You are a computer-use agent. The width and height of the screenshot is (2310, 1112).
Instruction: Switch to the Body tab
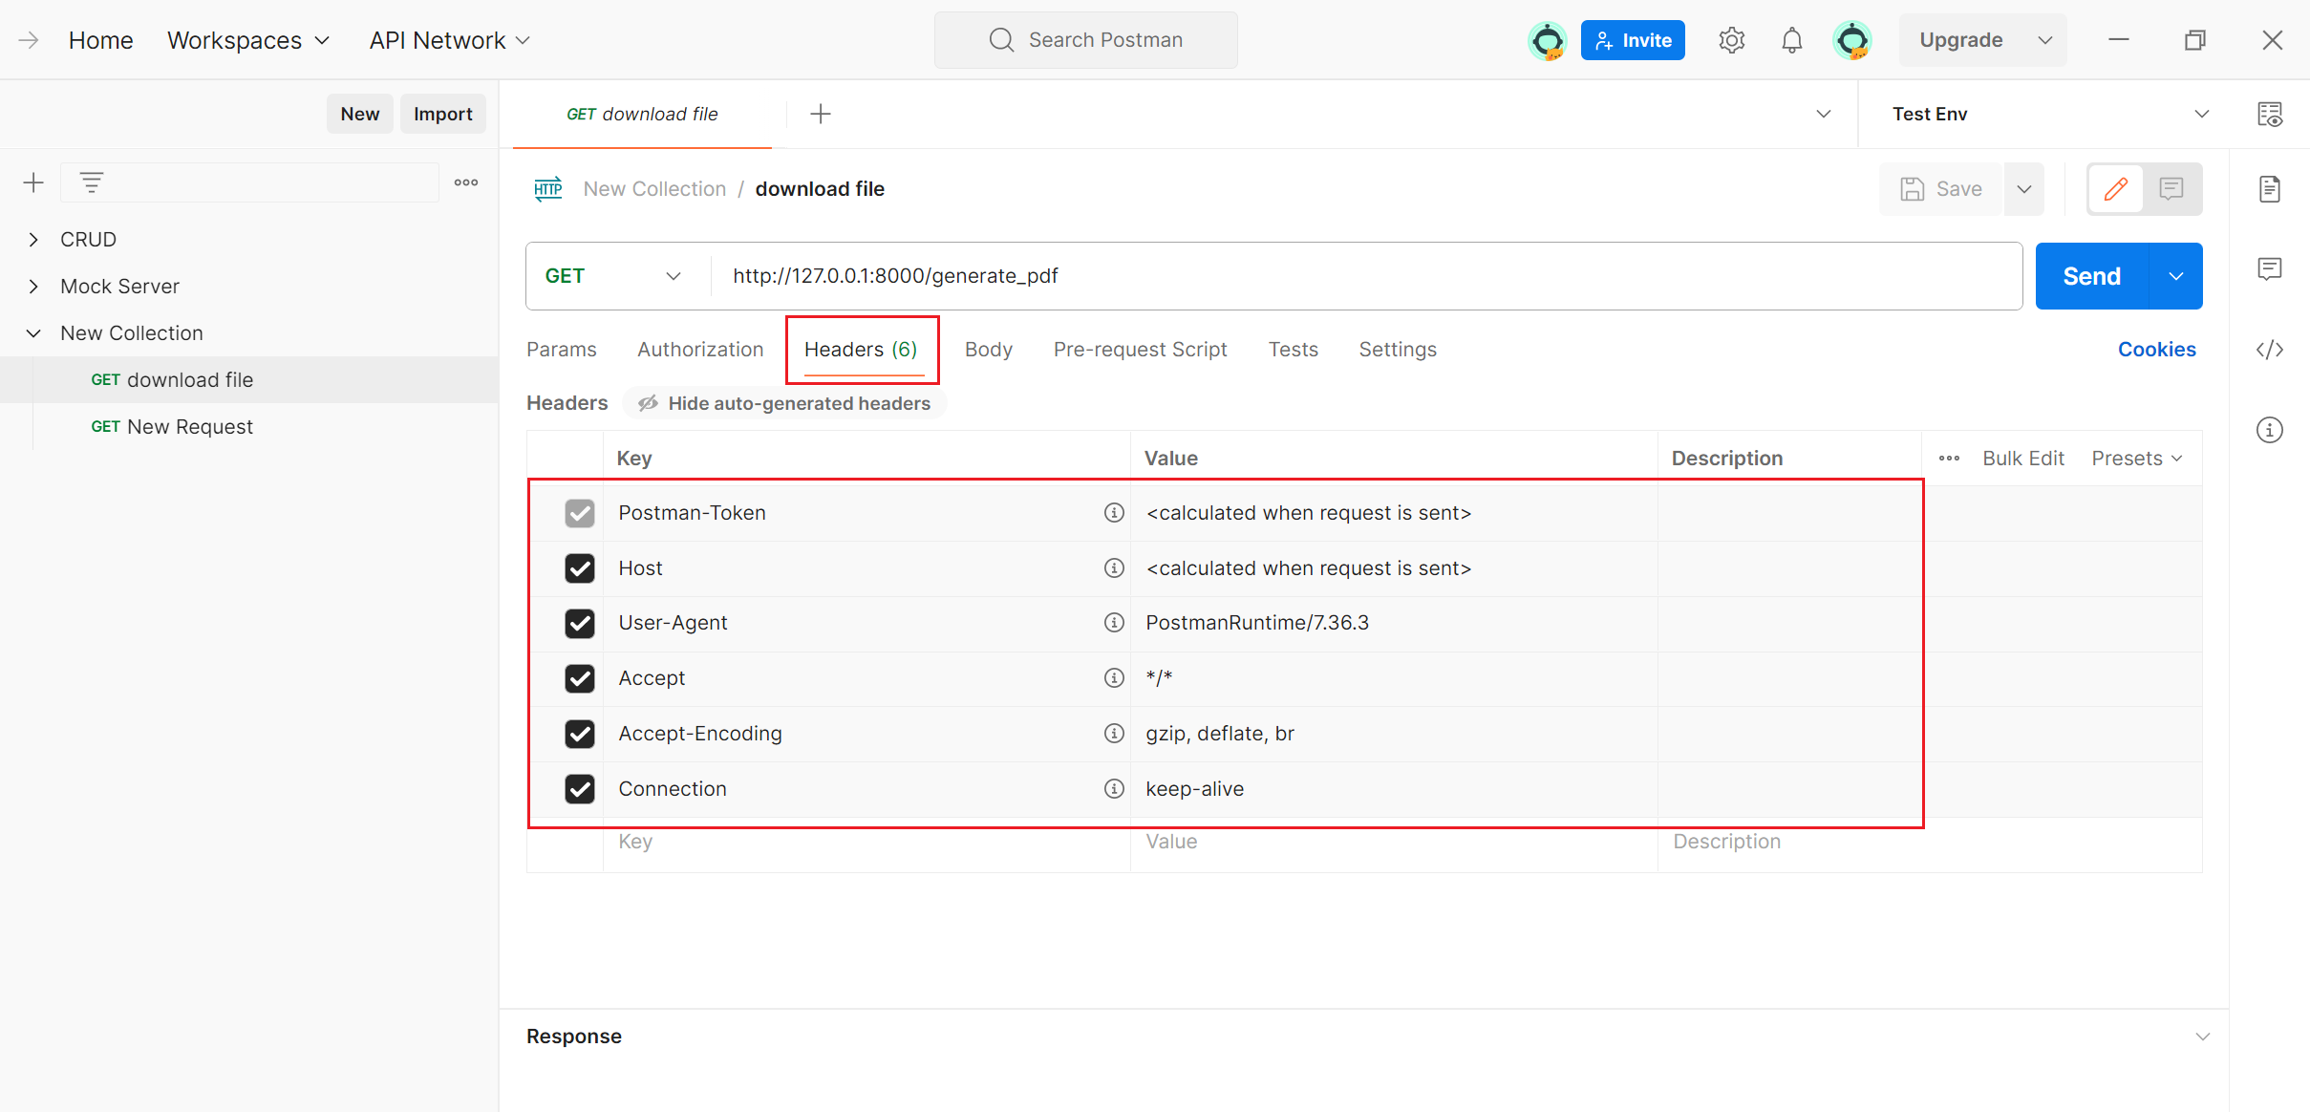[x=988, y=350]
